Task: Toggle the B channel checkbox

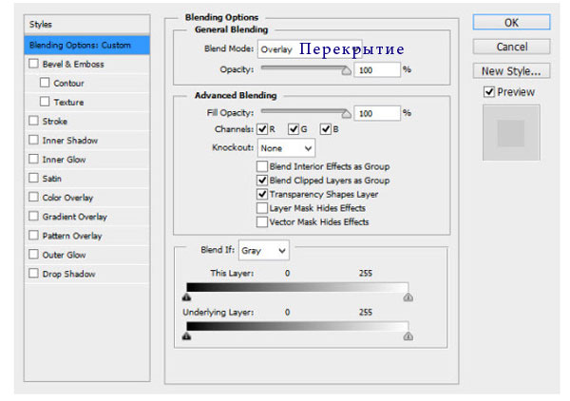Action: (326, 129)
